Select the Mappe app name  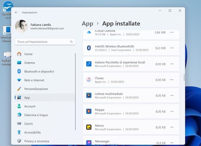[x=100, y=110]
